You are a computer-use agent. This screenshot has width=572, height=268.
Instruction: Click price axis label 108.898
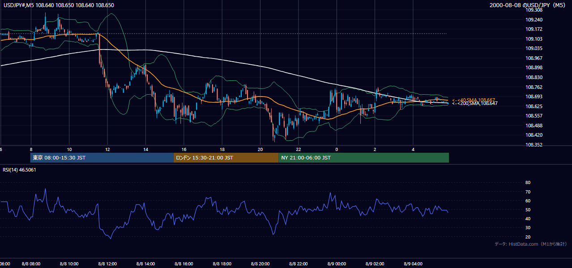point(533,67)
